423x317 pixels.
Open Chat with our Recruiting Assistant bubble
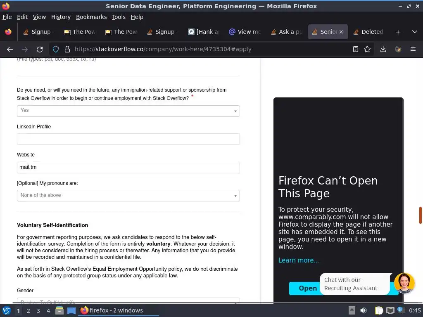click(355, 284)
